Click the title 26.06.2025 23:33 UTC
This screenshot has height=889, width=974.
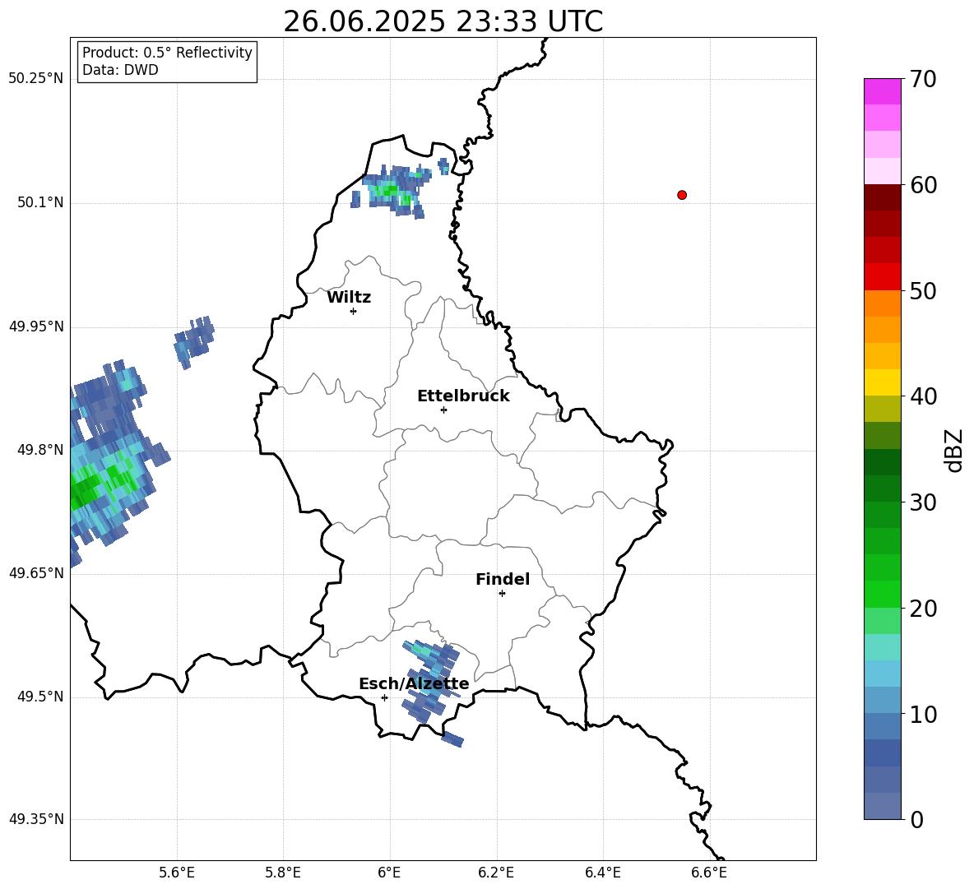coord(443,21)
